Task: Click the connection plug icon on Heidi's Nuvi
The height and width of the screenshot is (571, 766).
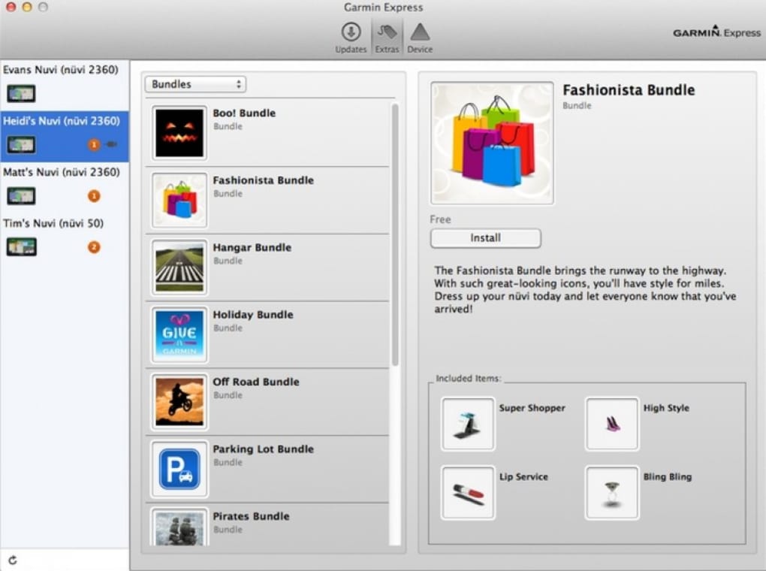Action: tap(111, 144)
